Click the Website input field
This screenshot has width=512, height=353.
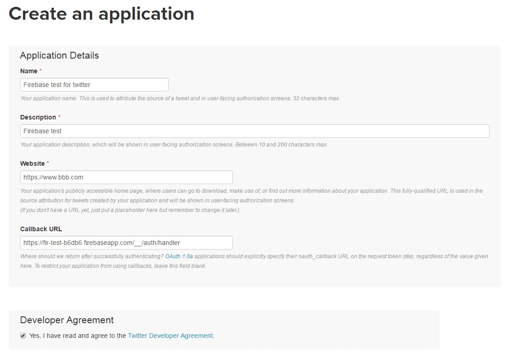click(x=127, y=178)
